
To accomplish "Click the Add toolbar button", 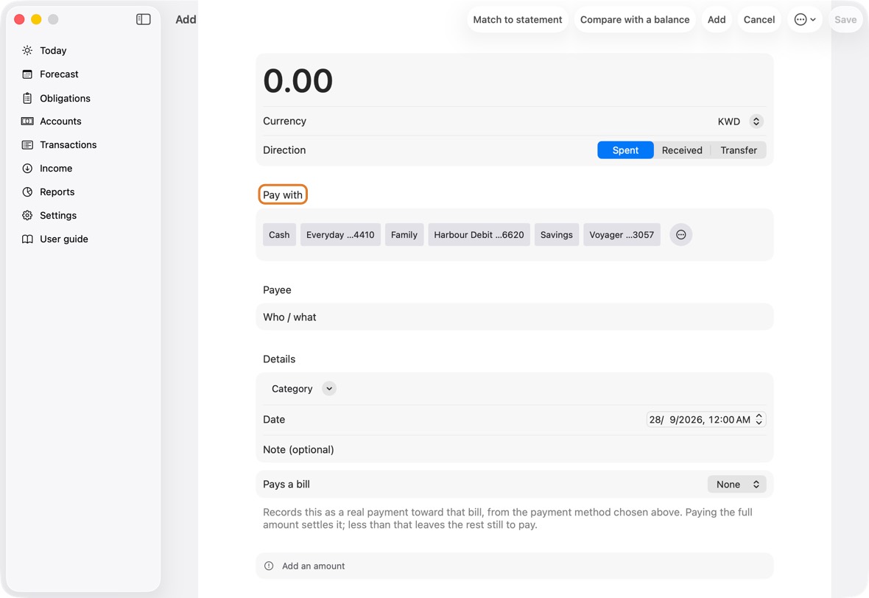I will pyautogui.click(x=717, y=19).
